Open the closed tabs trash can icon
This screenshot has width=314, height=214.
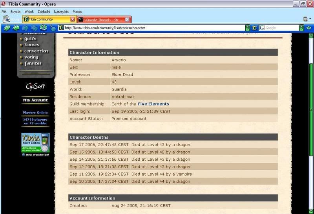pyautogui.click(x=305, y=19)
